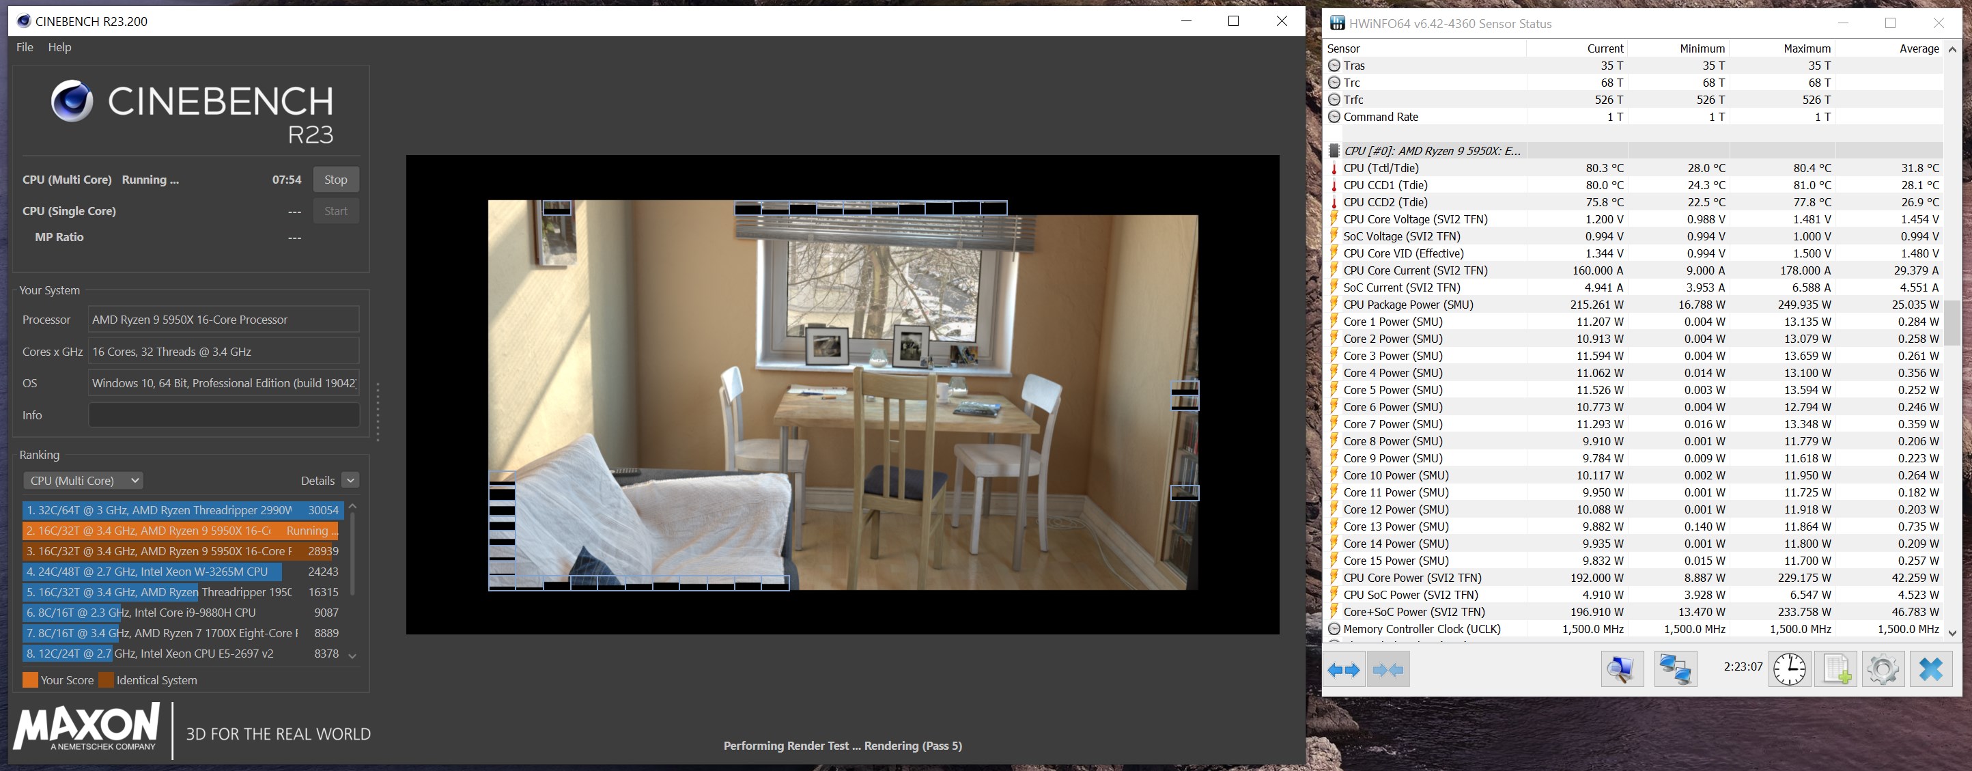
Task: Click the HWiNFO clock reset icon
Action: (x=1789, y=669)
